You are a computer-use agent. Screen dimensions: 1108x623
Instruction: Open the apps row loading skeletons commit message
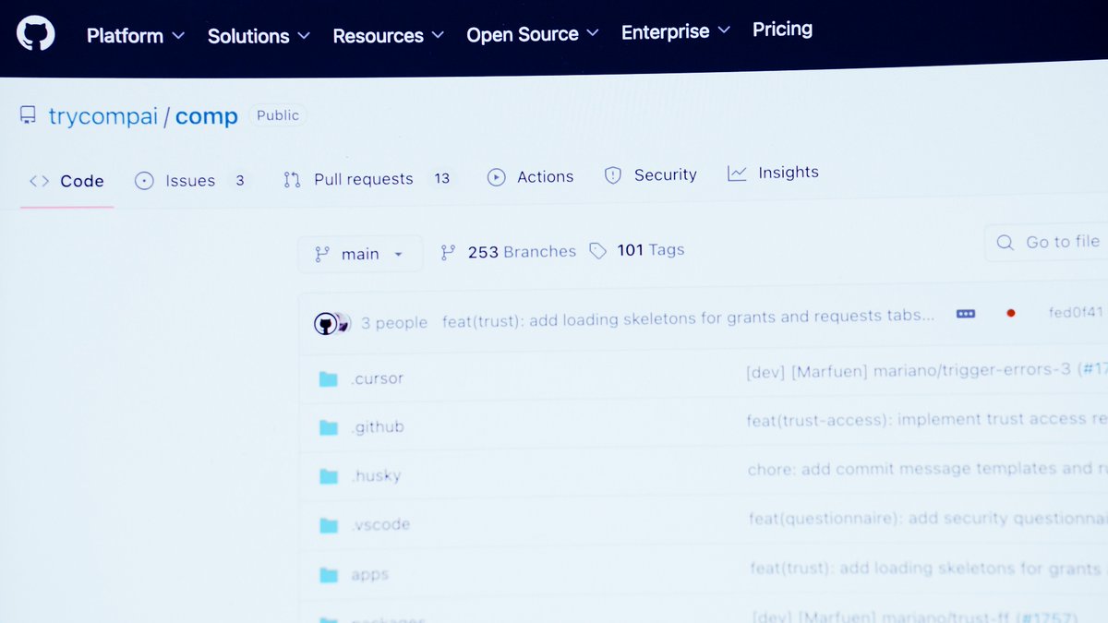928,569
